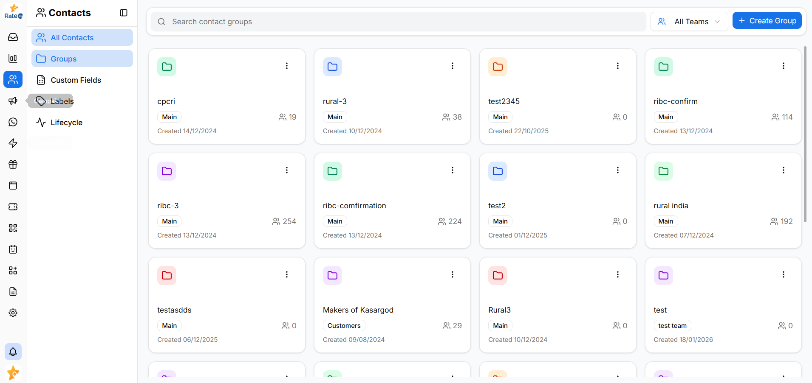Viewport: 812px width, 383px height.
Task: Open options menu for cpcri group
Action: (x=287, y=66)
